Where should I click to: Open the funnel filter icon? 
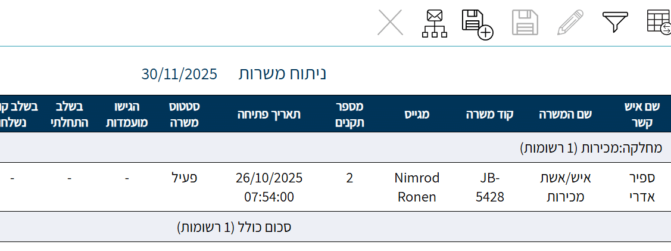pyautogui.click(x=615, y=23)
